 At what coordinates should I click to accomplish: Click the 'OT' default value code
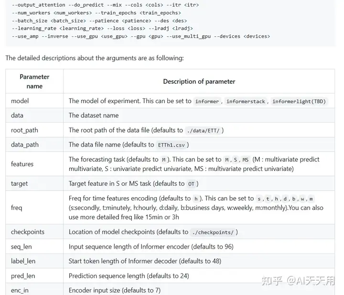pos(191,184)
